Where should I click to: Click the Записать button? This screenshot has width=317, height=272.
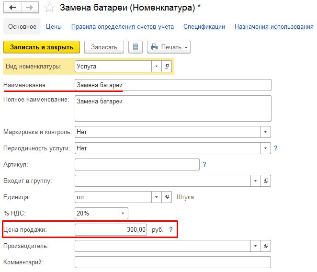point(104,47)
